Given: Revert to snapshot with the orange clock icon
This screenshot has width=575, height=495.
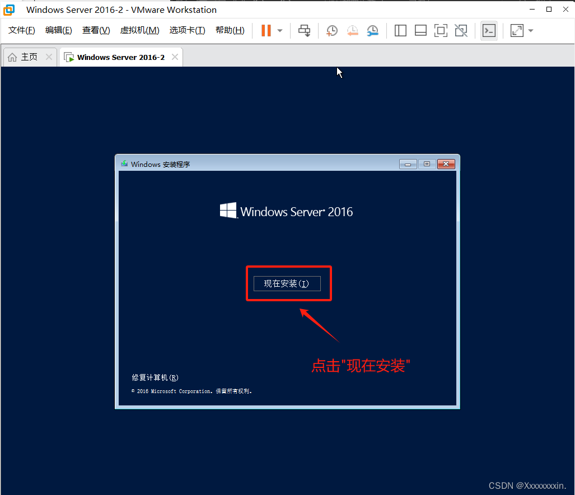Looking at the screenshot, I should [x=352, y=31].
